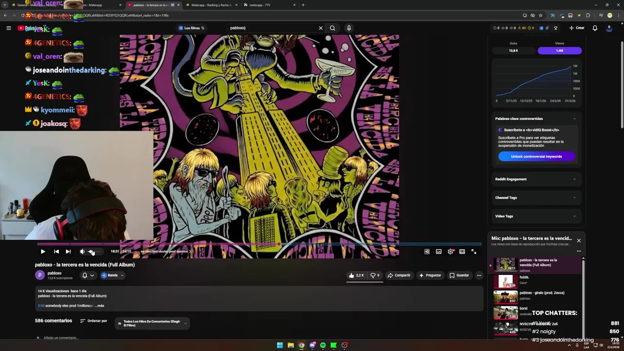This screenshot has width=624, height=351.
Task: Open notification bell dropdown for pabloxo
Action: [x=88, y=275]
